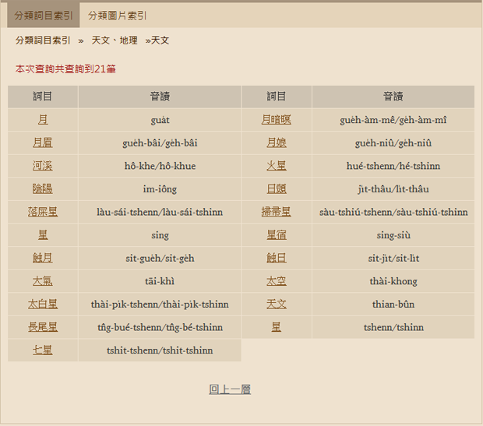483x426 pixels.
Task: Click the reading sit-jit/sit-lit
Action: click(x=393, y=258)
